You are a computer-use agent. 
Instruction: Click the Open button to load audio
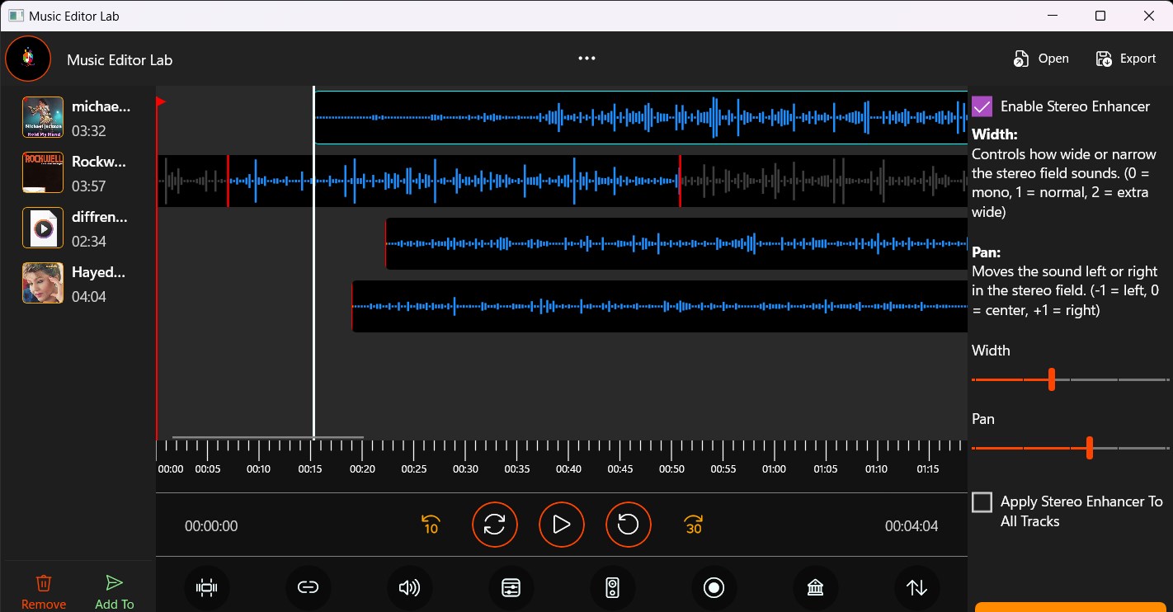[x=1041, y=58]
